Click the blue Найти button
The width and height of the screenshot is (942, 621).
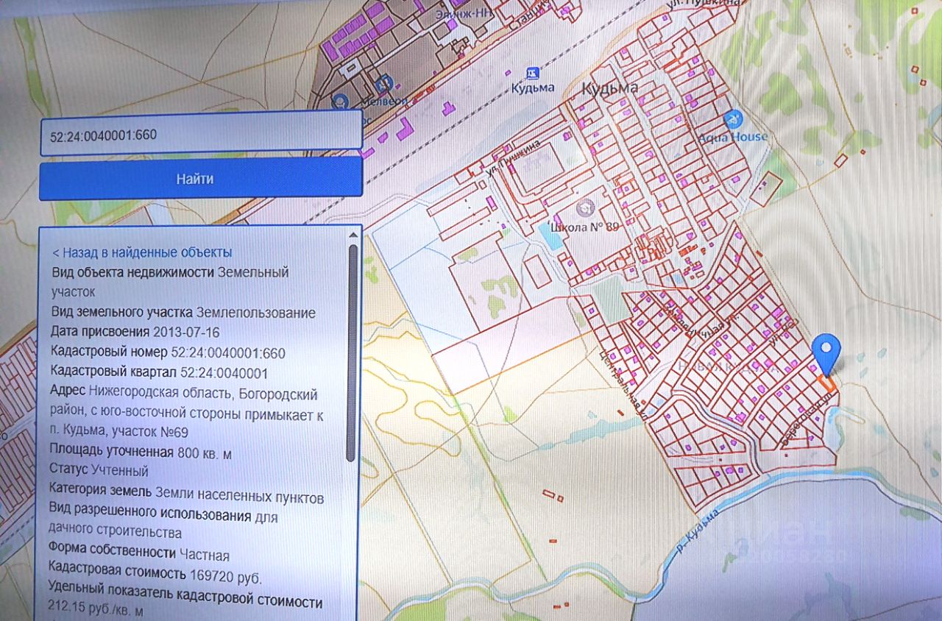(200, 178)
